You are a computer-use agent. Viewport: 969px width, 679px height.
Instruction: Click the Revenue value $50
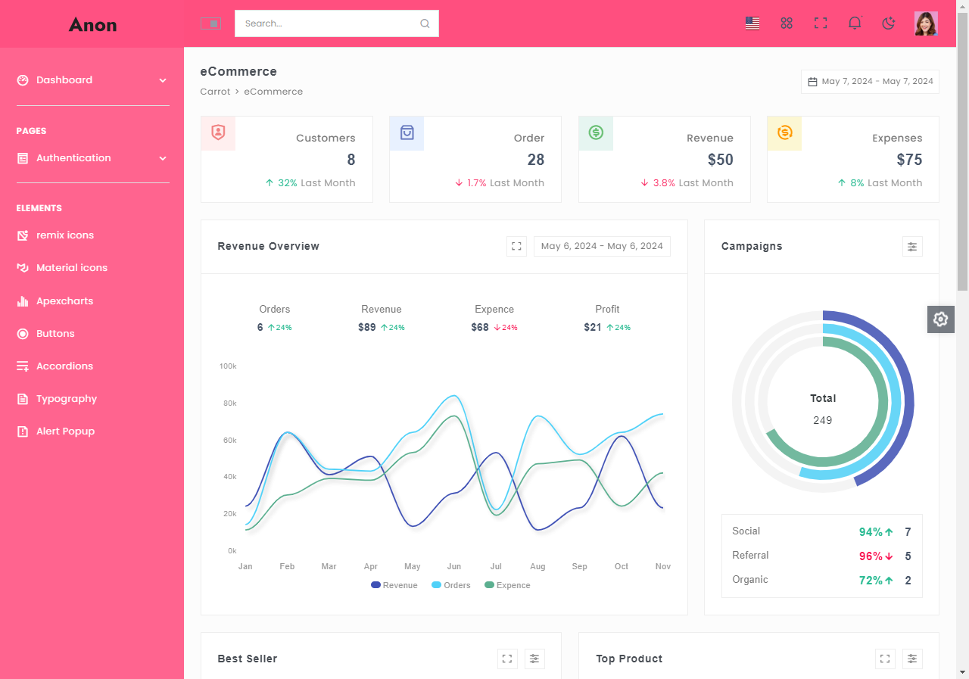(x=721, y=160)
